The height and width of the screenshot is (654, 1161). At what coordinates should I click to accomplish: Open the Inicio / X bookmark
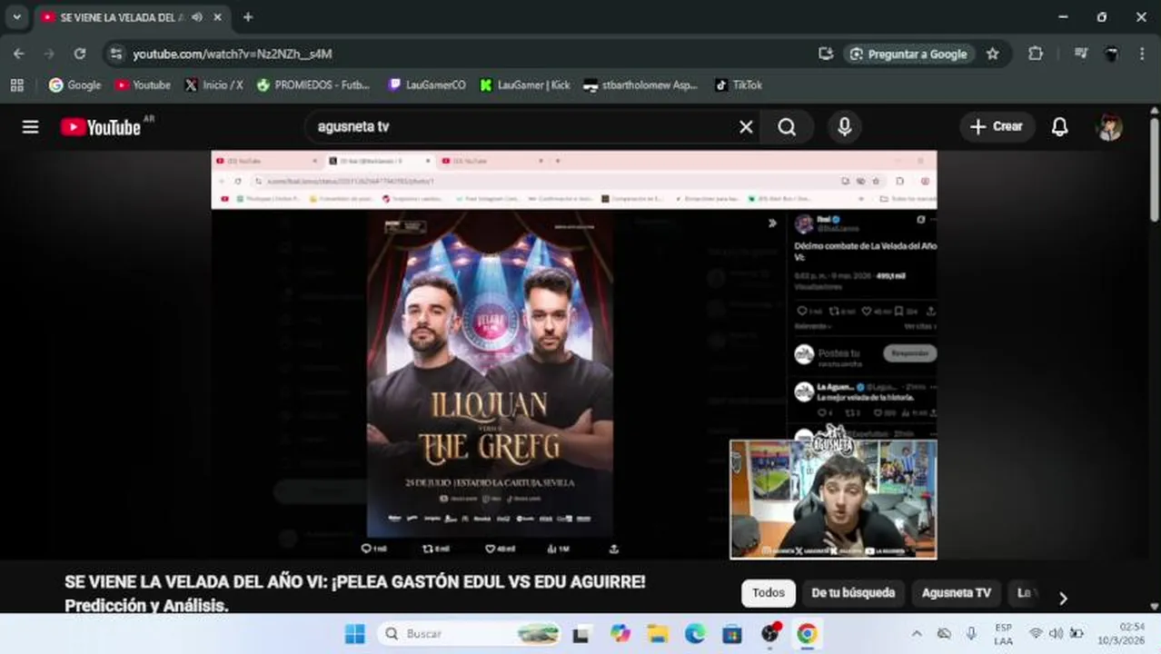(x=213, y=85)
